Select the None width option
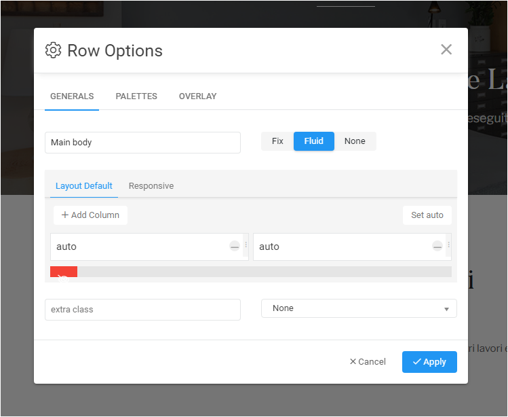 pos(355,141)
